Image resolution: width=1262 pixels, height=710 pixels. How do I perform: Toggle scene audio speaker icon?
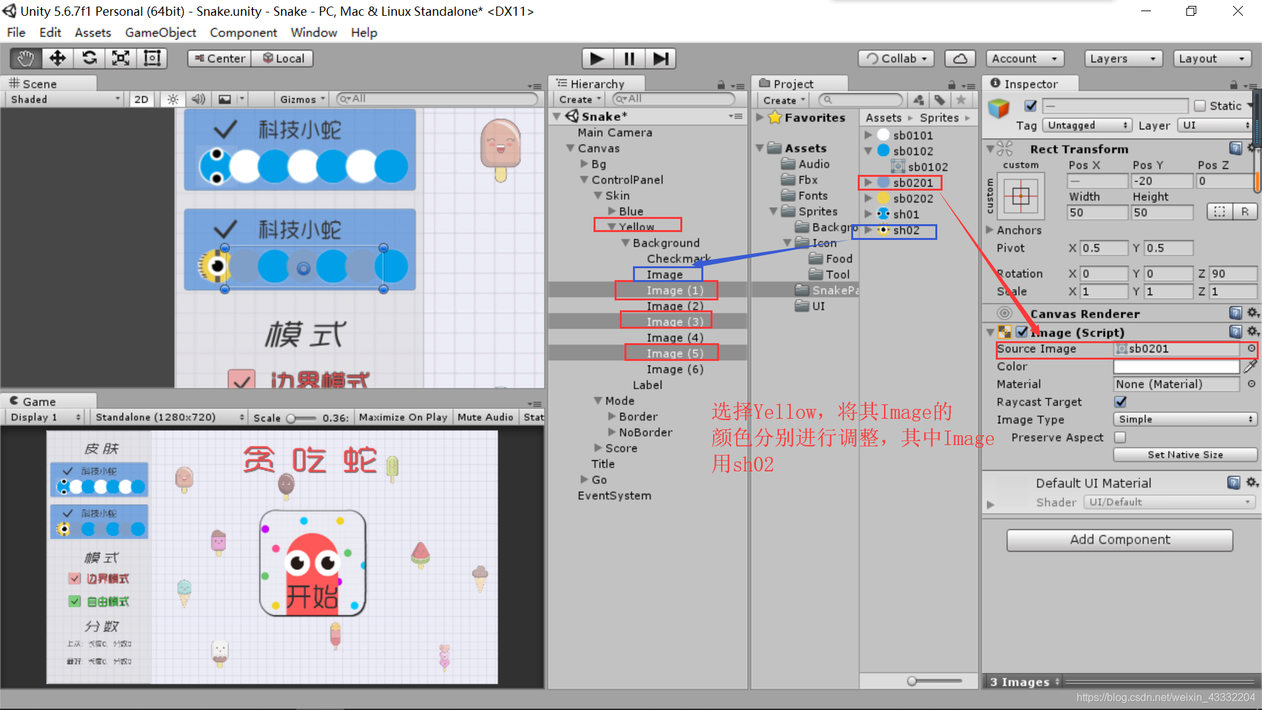[x=198, y=99]
